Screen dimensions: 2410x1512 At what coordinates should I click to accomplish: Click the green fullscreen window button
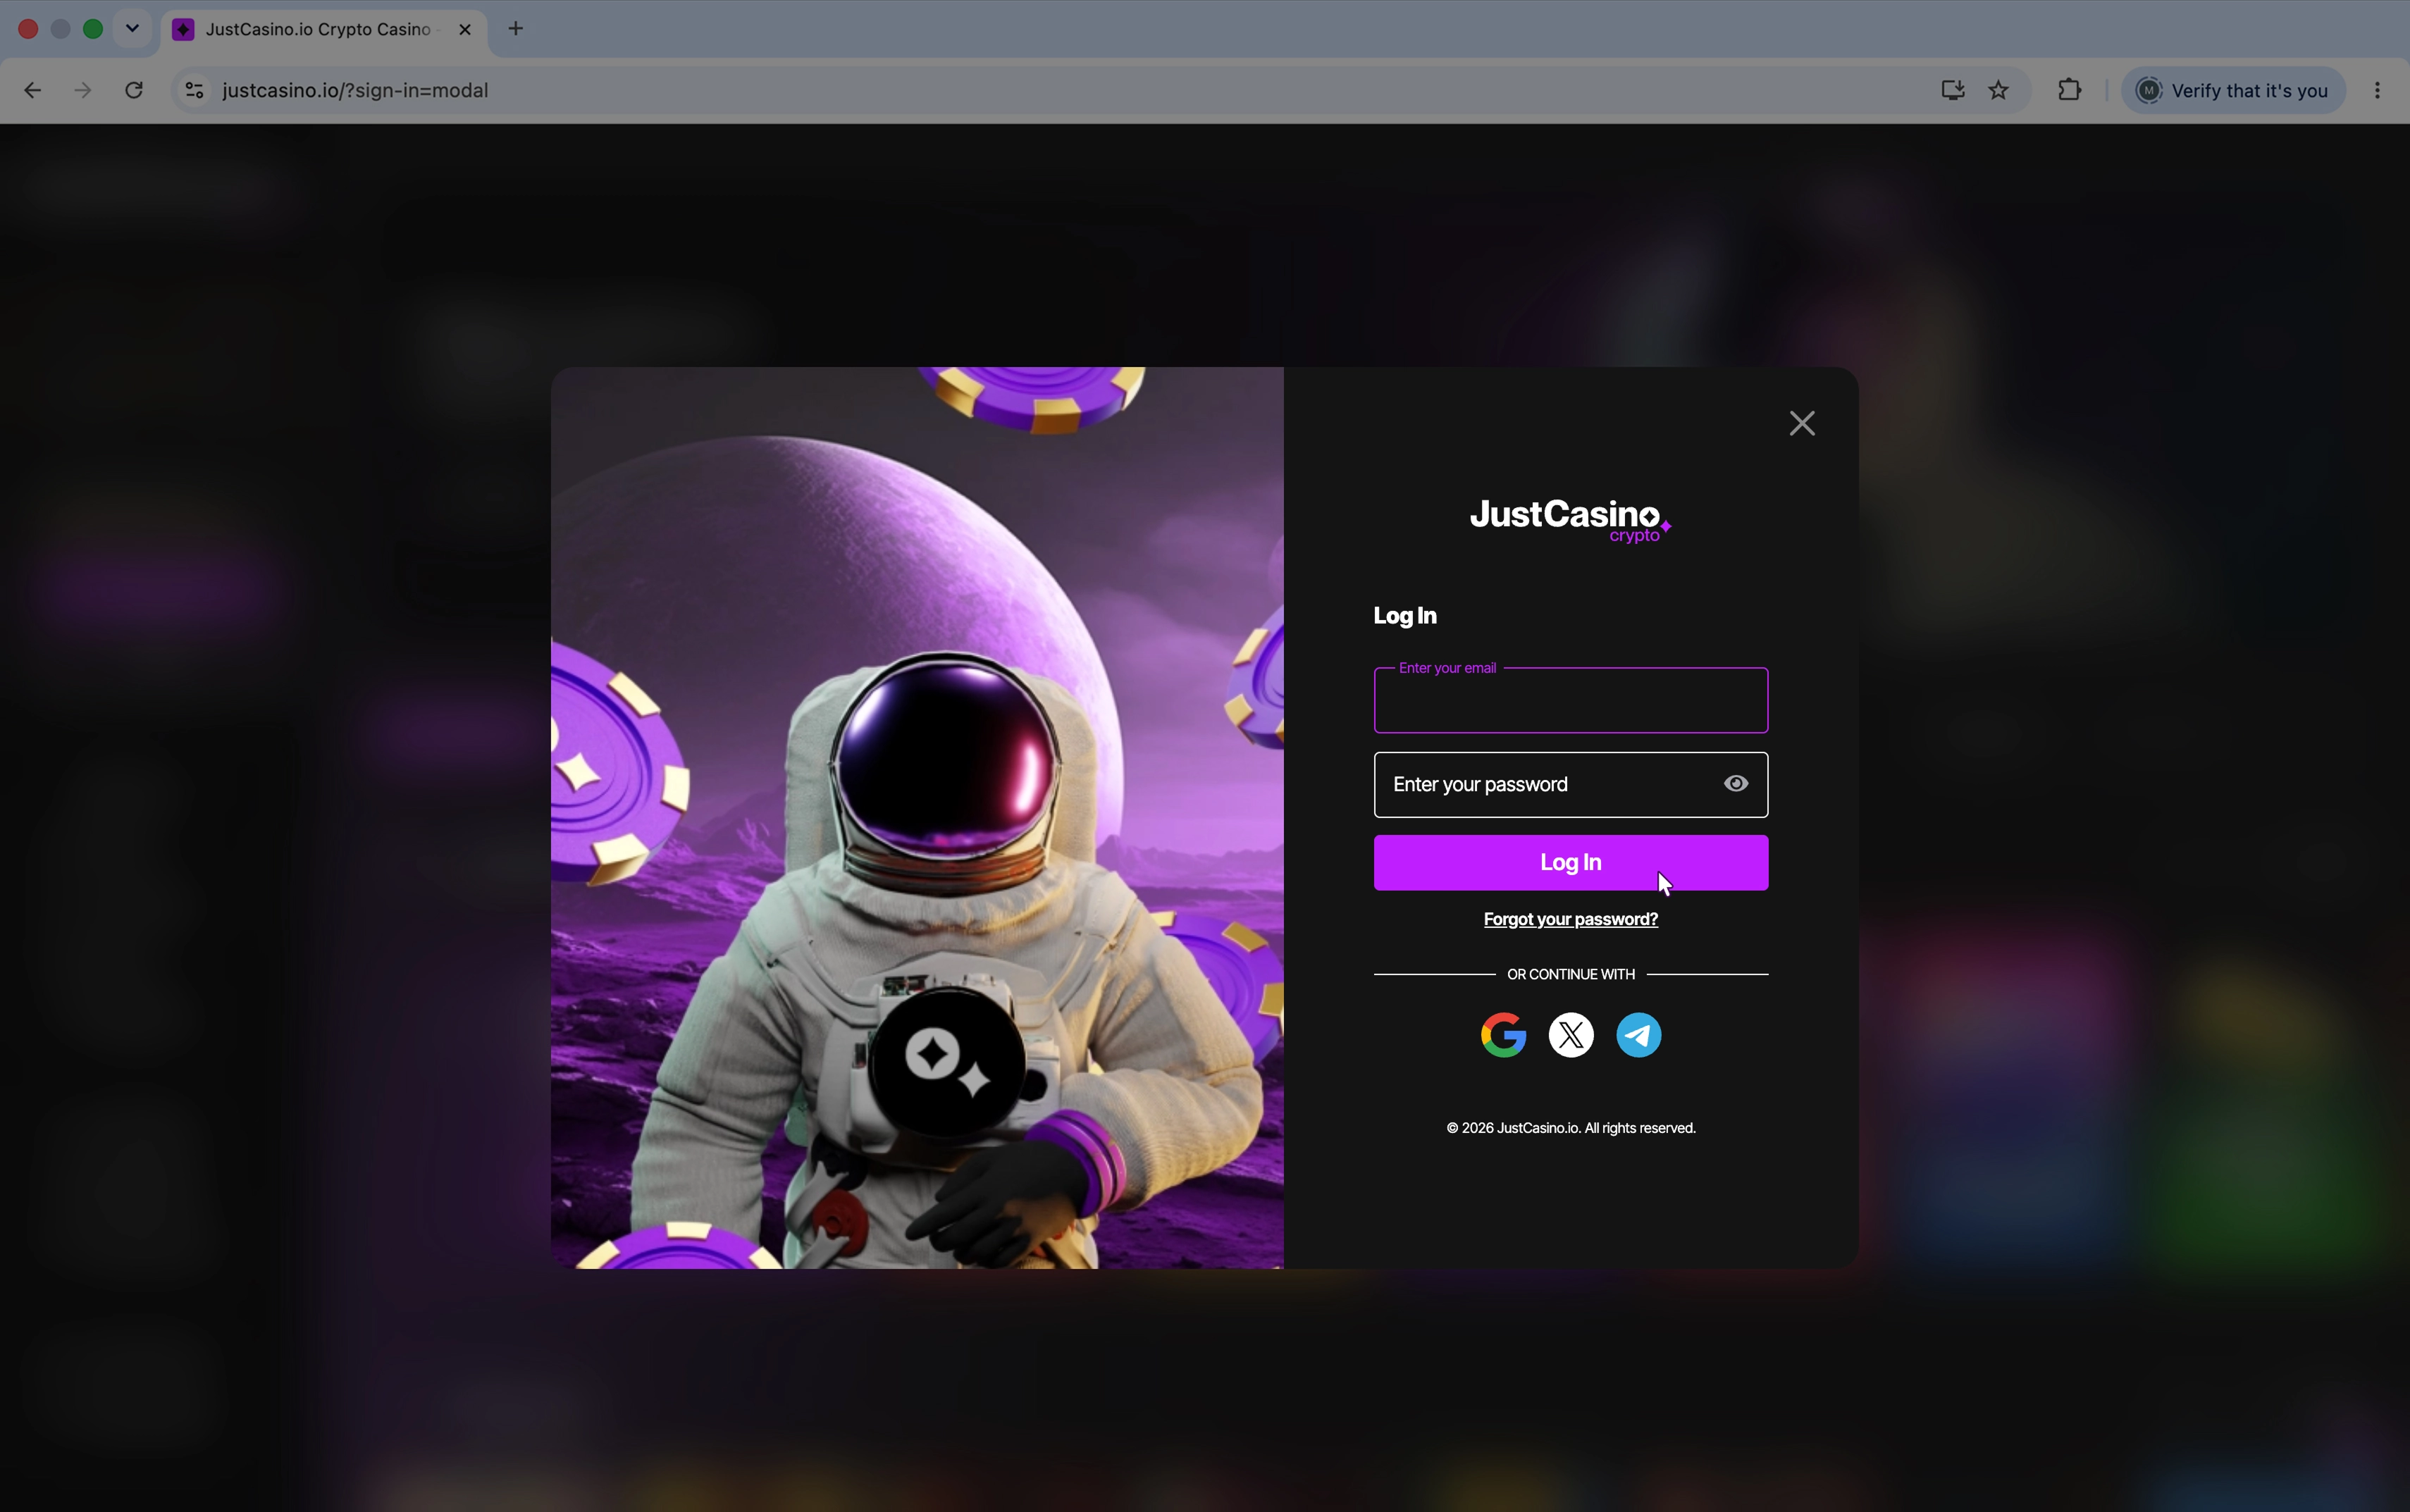93,29
